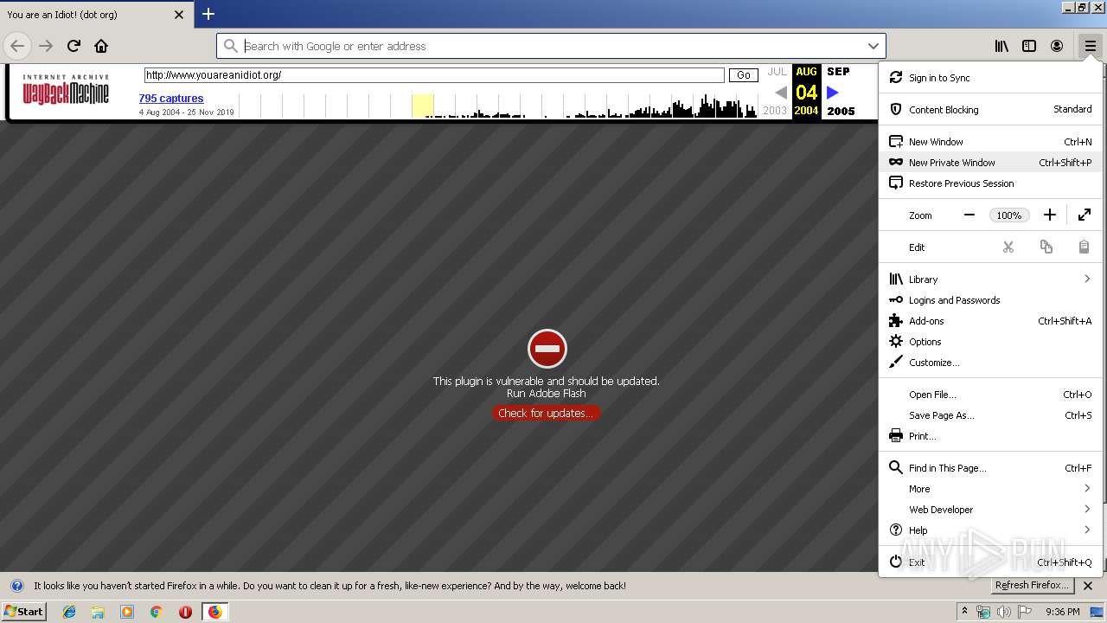Click the Cut scissors icon

point(1008,247)
